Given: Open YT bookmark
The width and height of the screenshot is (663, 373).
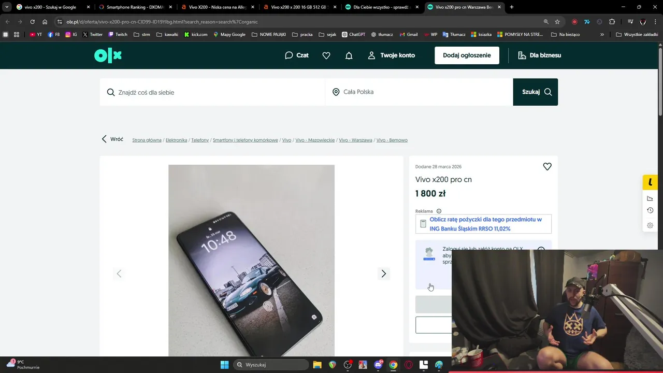Looking at the screenshot, I should tap(36, 34).
